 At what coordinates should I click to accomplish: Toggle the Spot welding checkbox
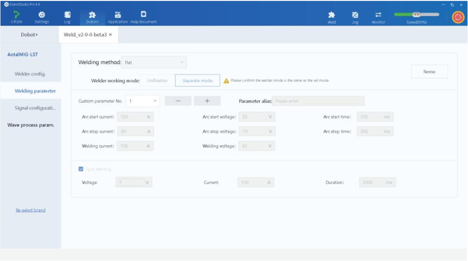tap(80, 169)
